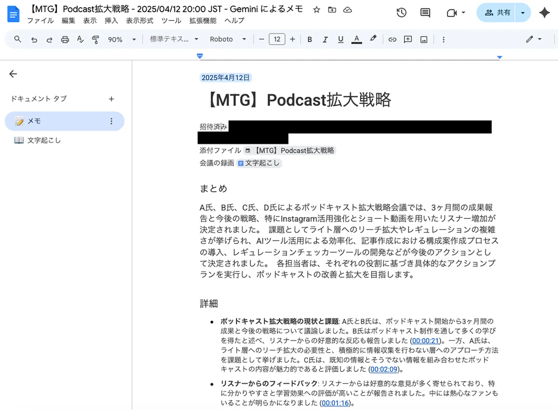Start a Meet video call

[x=452, y=13]
